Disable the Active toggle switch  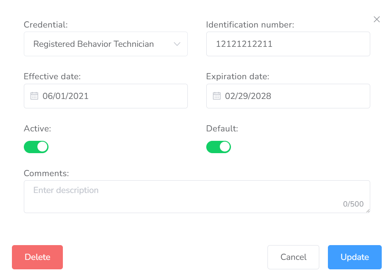click(36, 147)
